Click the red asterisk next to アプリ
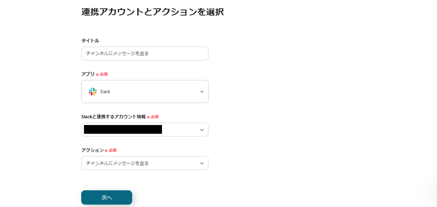 point(97,75)
